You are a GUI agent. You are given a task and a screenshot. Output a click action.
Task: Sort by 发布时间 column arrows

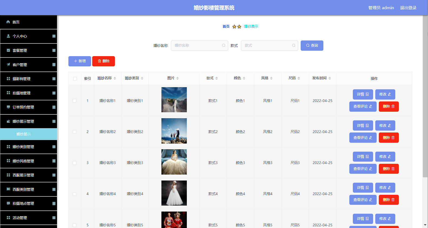330,78
